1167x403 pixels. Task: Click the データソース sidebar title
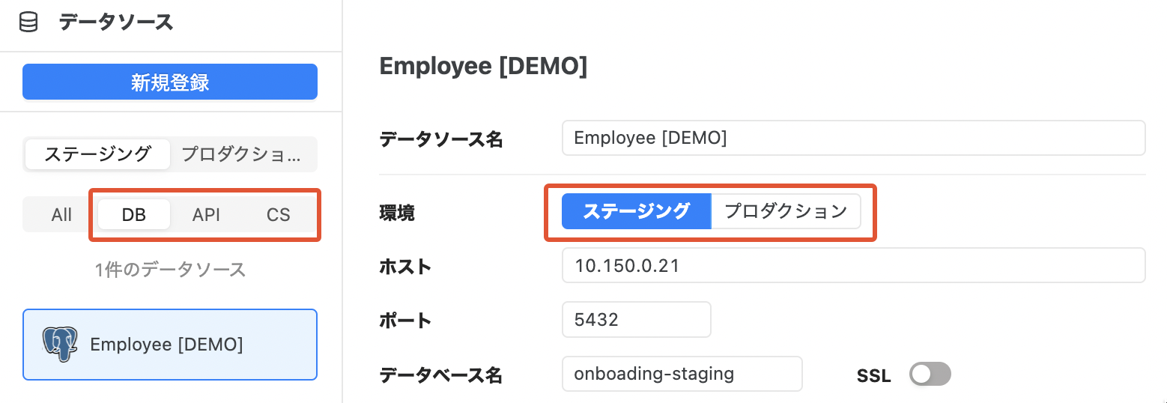point(116,22)
